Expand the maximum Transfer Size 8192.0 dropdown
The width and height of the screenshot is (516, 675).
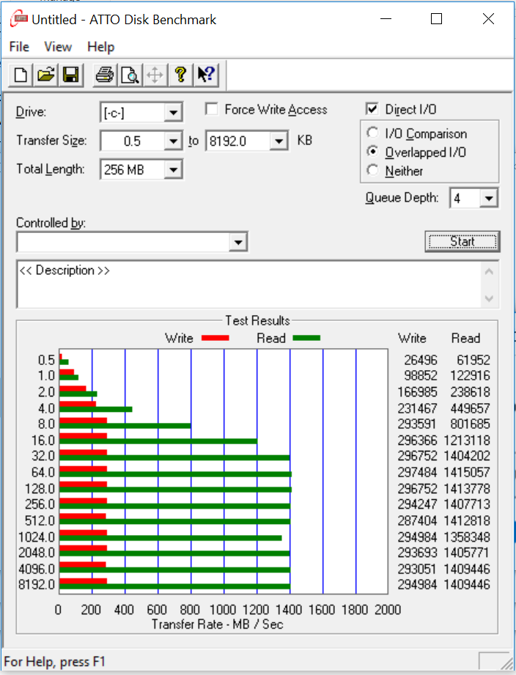pos(279,141)
